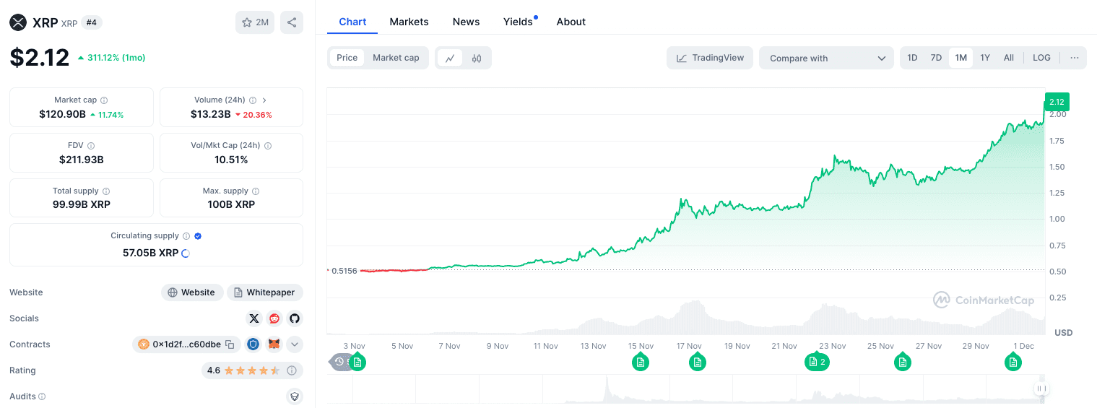
Task: Copy the 0x1d2f...c60dbe contract address
Action: click(x=230, y=344)
